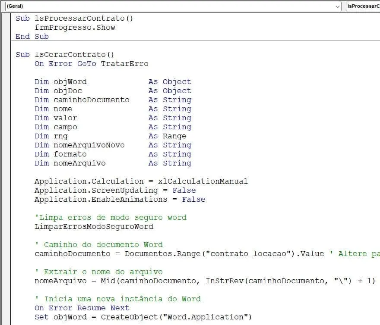The image size is (380, 325).
Task: Click 'On Error GoTo TratarErro' line
Action: click(92, 64)
